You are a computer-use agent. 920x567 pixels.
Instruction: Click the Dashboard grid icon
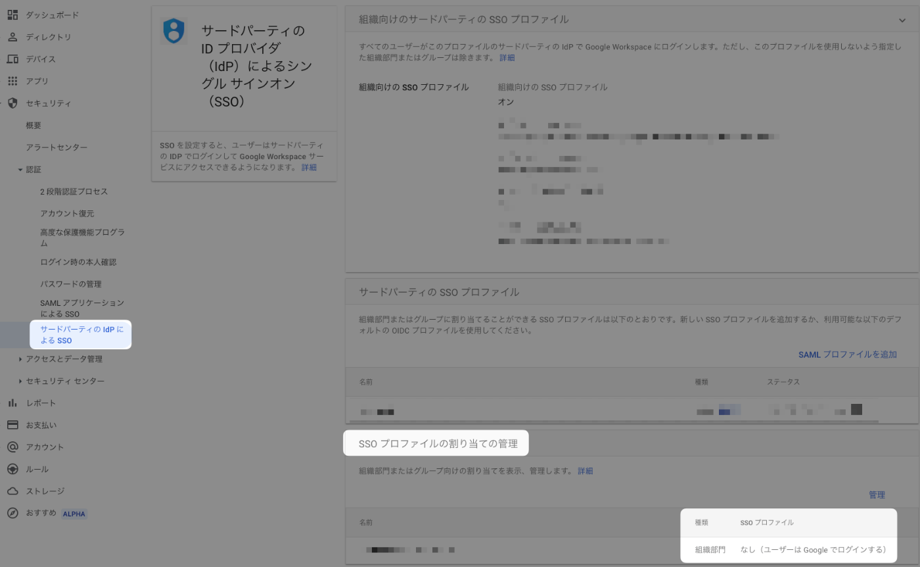click(12, 14)
